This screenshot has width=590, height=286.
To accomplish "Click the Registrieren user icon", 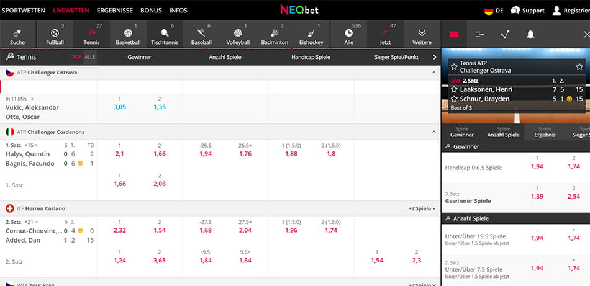I will click(556, 11).
